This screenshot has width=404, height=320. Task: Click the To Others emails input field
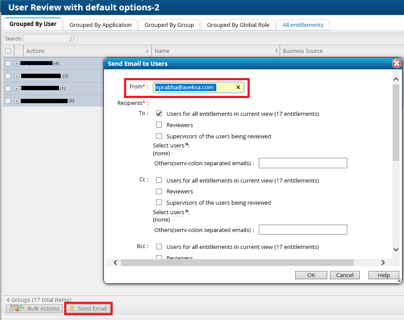303,163
